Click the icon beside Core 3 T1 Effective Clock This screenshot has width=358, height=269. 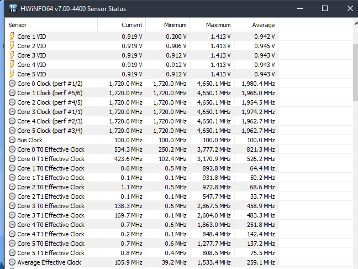point(12,215)
